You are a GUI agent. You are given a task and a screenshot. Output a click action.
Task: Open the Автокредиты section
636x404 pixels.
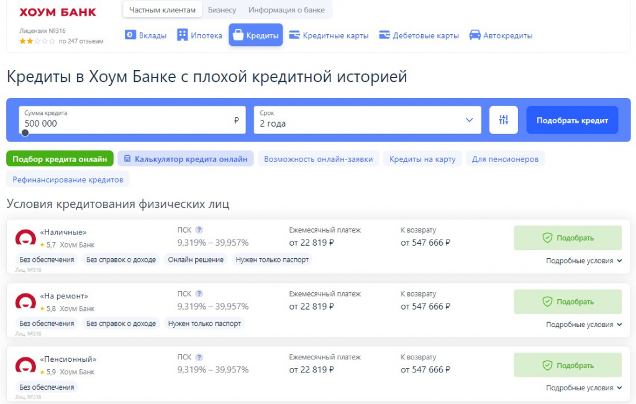pos(501,35)
